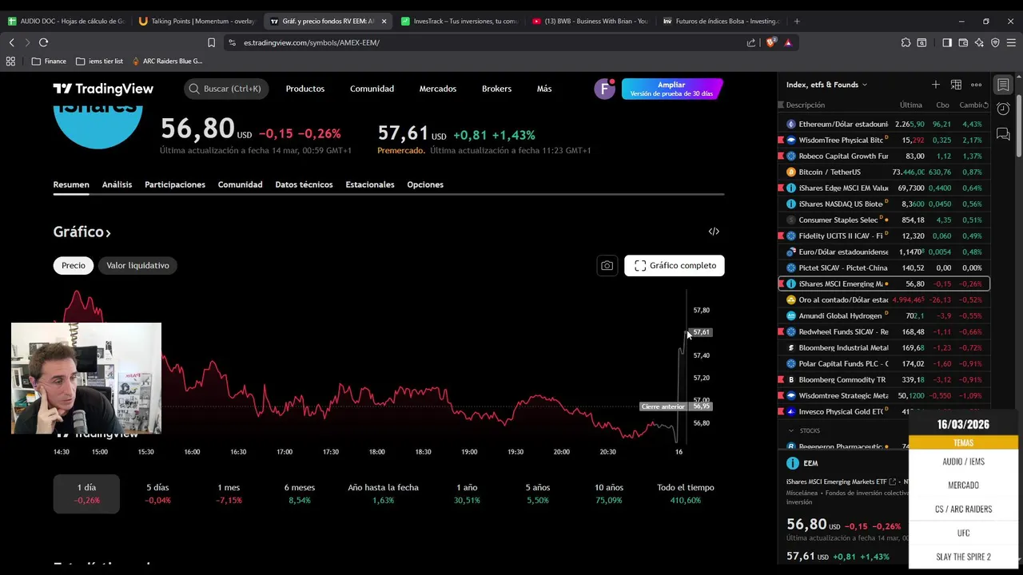The height and width of the screenshot is (575, 1023).
Task: Click the TradingView logo
Action: click(x=103, y=89)
